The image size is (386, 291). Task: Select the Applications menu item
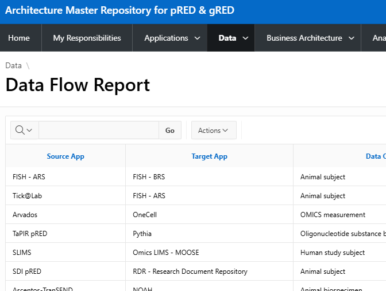click(166, 38)
